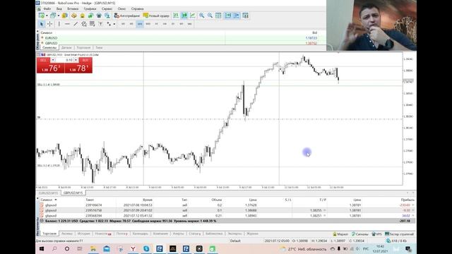
Task: Select M1 timeframe
Action: pos(123,24)
